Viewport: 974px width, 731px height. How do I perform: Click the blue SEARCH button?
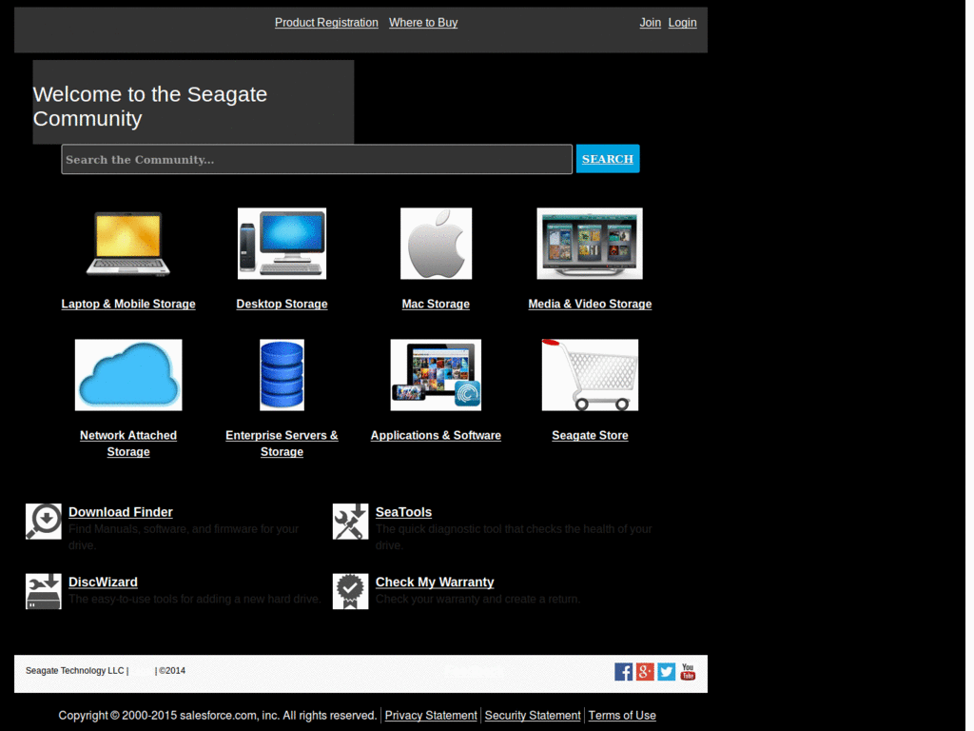tap(608, 159)
